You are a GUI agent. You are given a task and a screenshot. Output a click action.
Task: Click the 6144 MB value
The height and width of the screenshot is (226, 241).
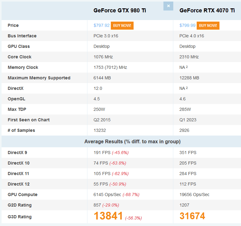[102, 78]
